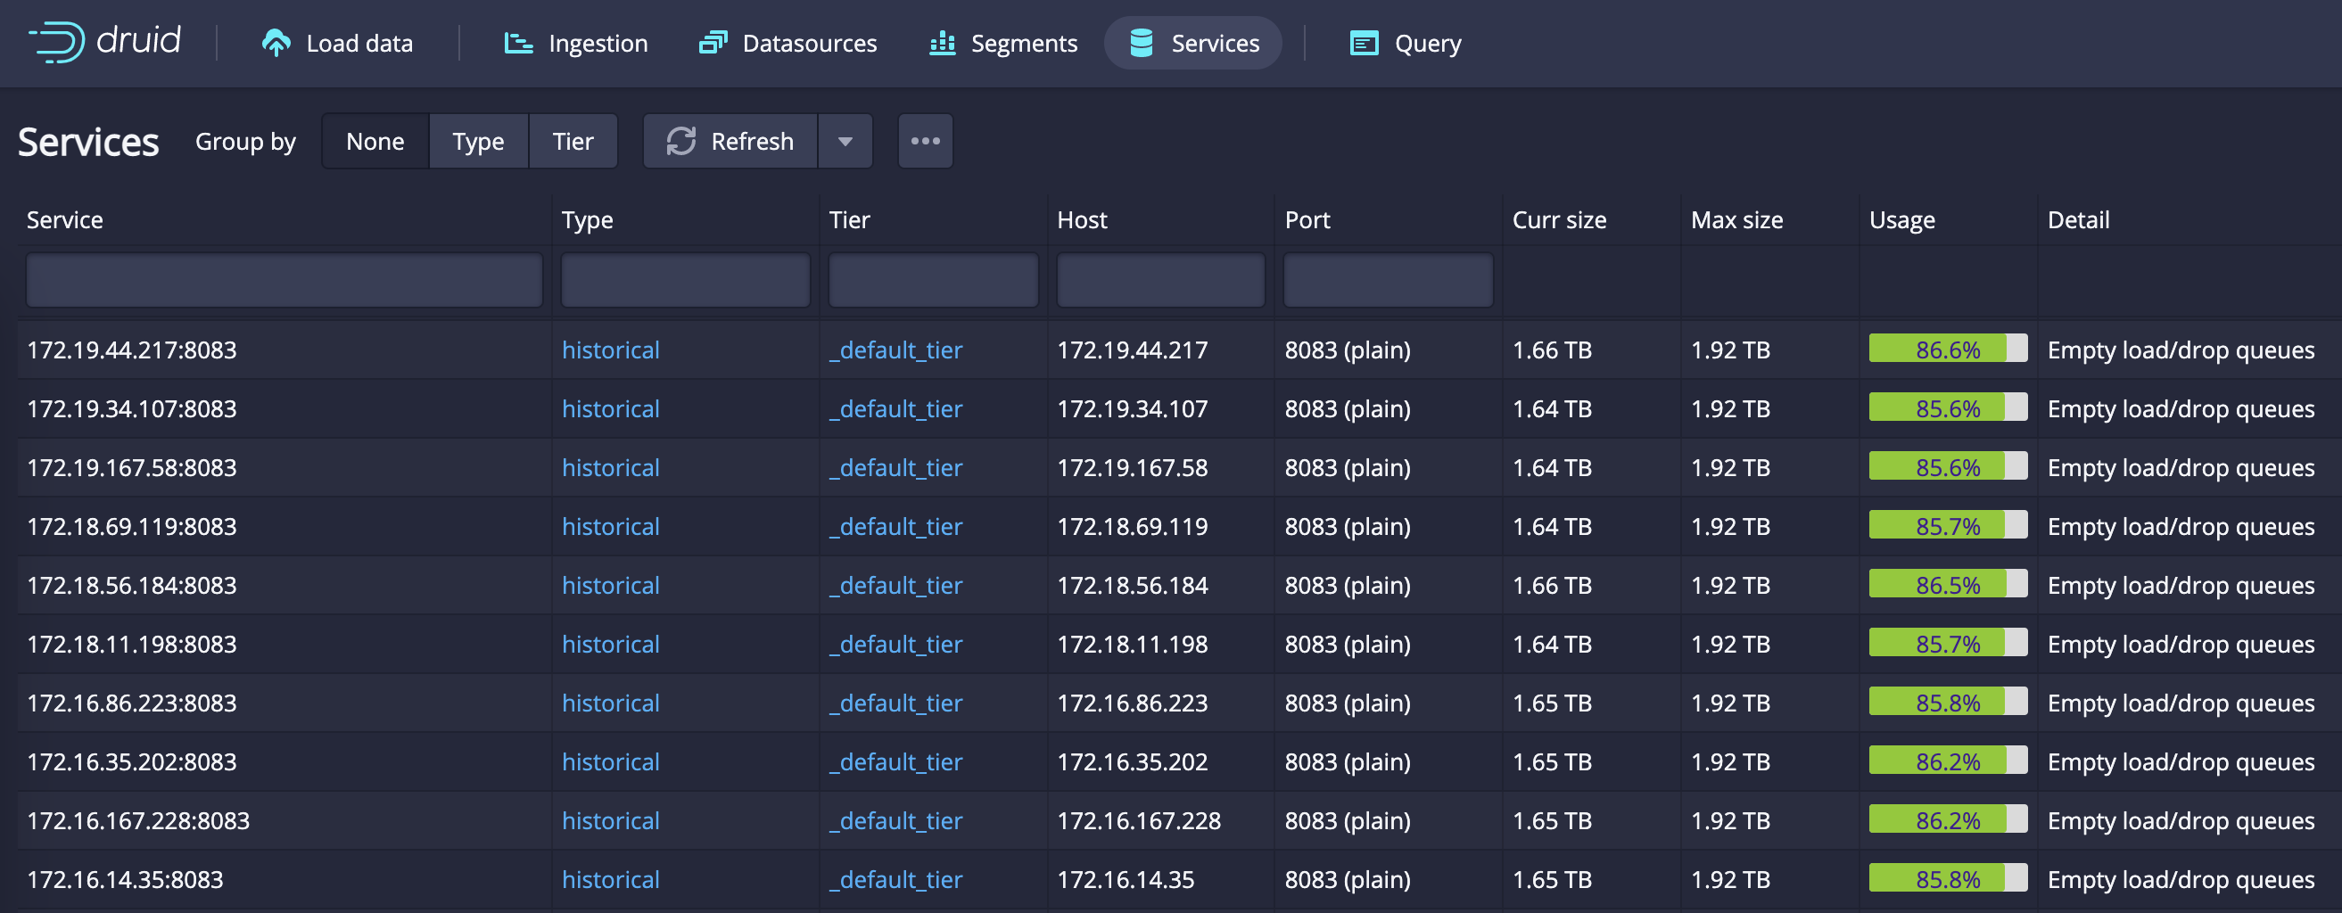Image resolution: width=2342 pixels, height=913 pixels.
Task: Click _default_tier link for 172.19.167.58
Action: [x=895, y=468]
